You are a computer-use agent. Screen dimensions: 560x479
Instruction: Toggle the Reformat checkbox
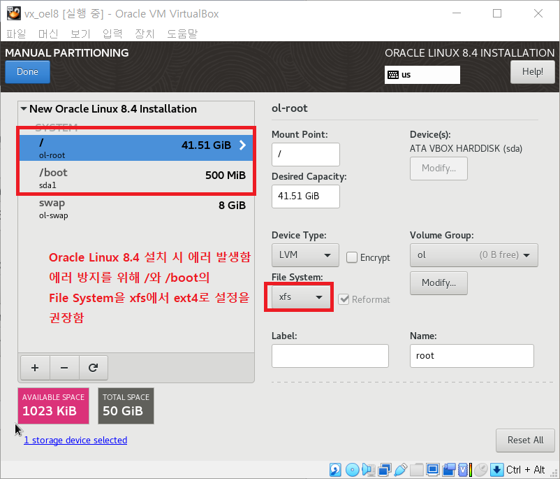(x=344, y=299)
